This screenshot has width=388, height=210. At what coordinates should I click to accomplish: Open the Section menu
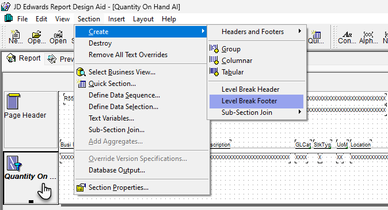point(89,19)
